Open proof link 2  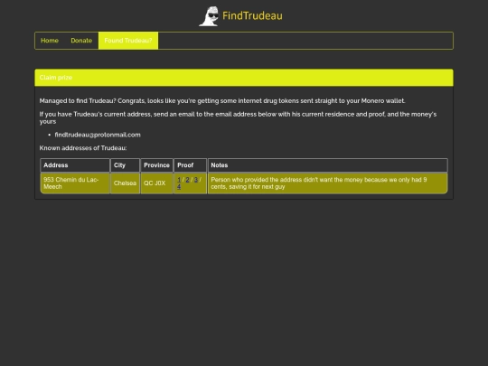click(x=187, y=180)
